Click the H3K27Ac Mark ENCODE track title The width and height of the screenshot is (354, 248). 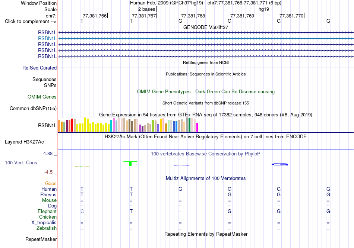[x=206, y=137]
